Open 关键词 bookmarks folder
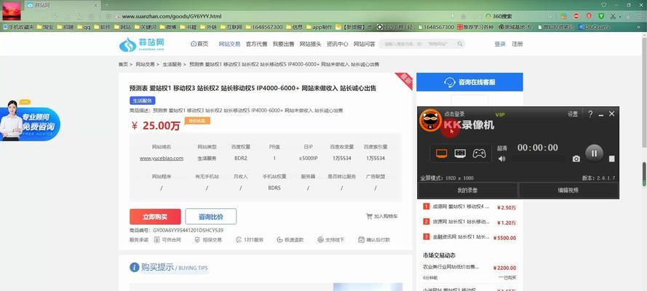 (x=146, y=27)
